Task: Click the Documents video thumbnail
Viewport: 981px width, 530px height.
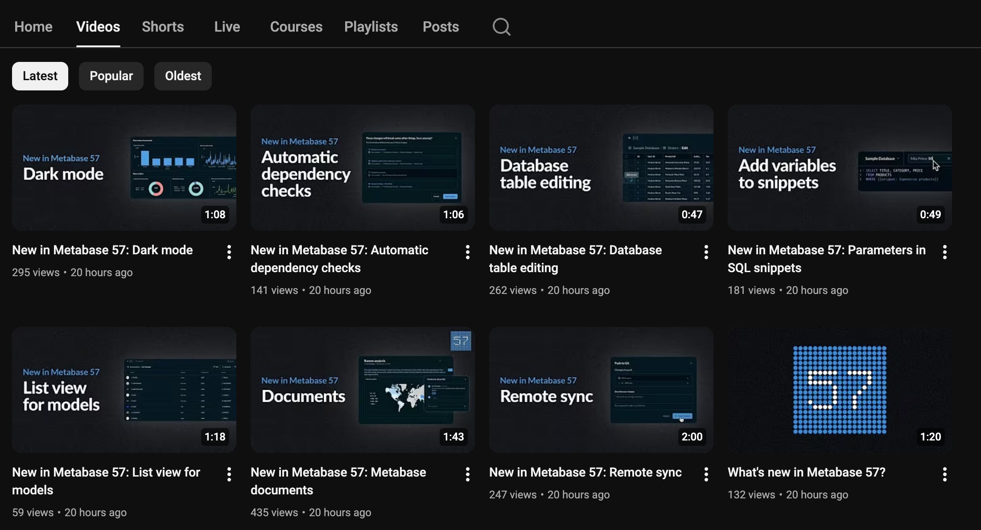Action: coord(362,390)
